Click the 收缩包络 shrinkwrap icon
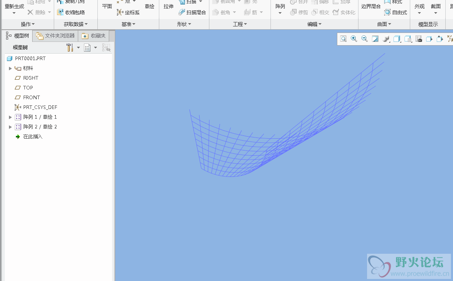453x281 pixels. [60, 12]
